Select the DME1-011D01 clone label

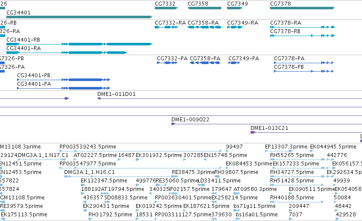point(117,94)
